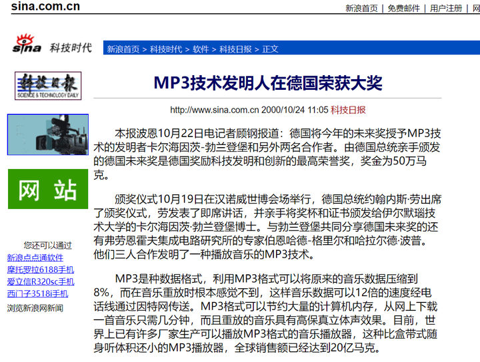Screen dimensions: 480x362
Task: Open 新浪首页 in the top navigation
Action: coord(361,8)
